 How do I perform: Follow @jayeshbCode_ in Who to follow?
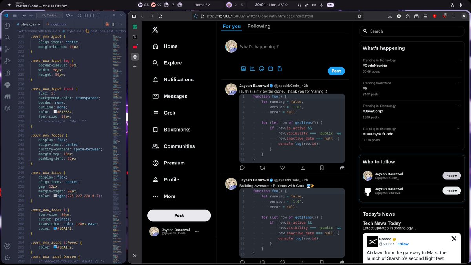point(451,176)
